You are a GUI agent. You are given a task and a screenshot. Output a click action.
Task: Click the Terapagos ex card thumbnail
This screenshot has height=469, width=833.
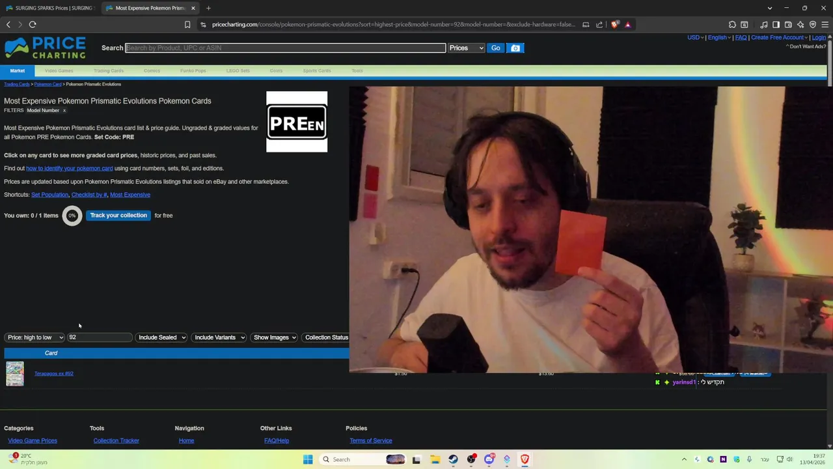click(x=15, y=374)
